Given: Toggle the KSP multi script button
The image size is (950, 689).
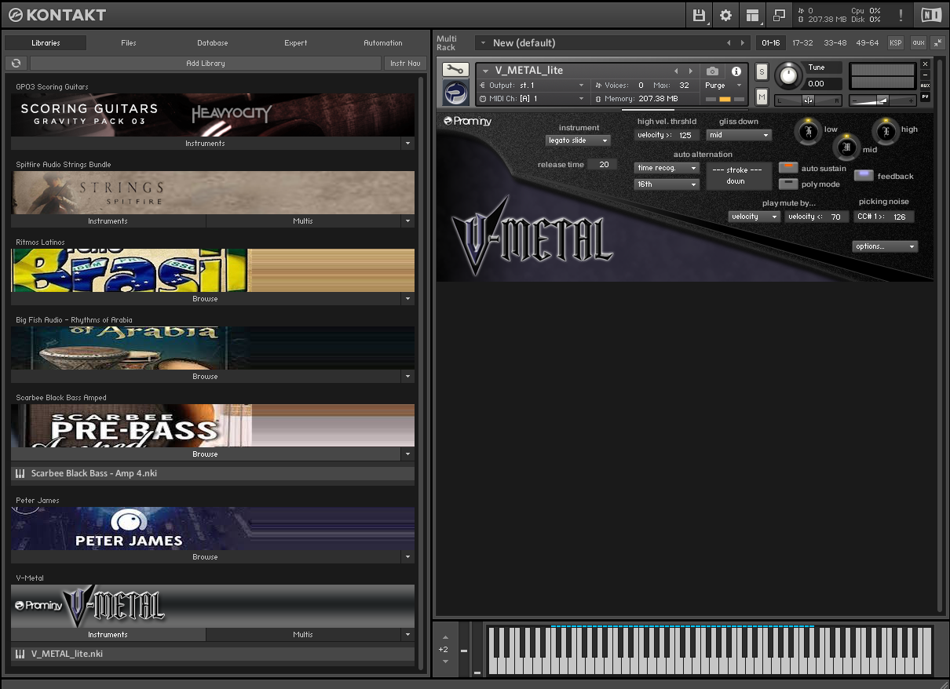Looking at the screenshot, I should coord(895,42).
